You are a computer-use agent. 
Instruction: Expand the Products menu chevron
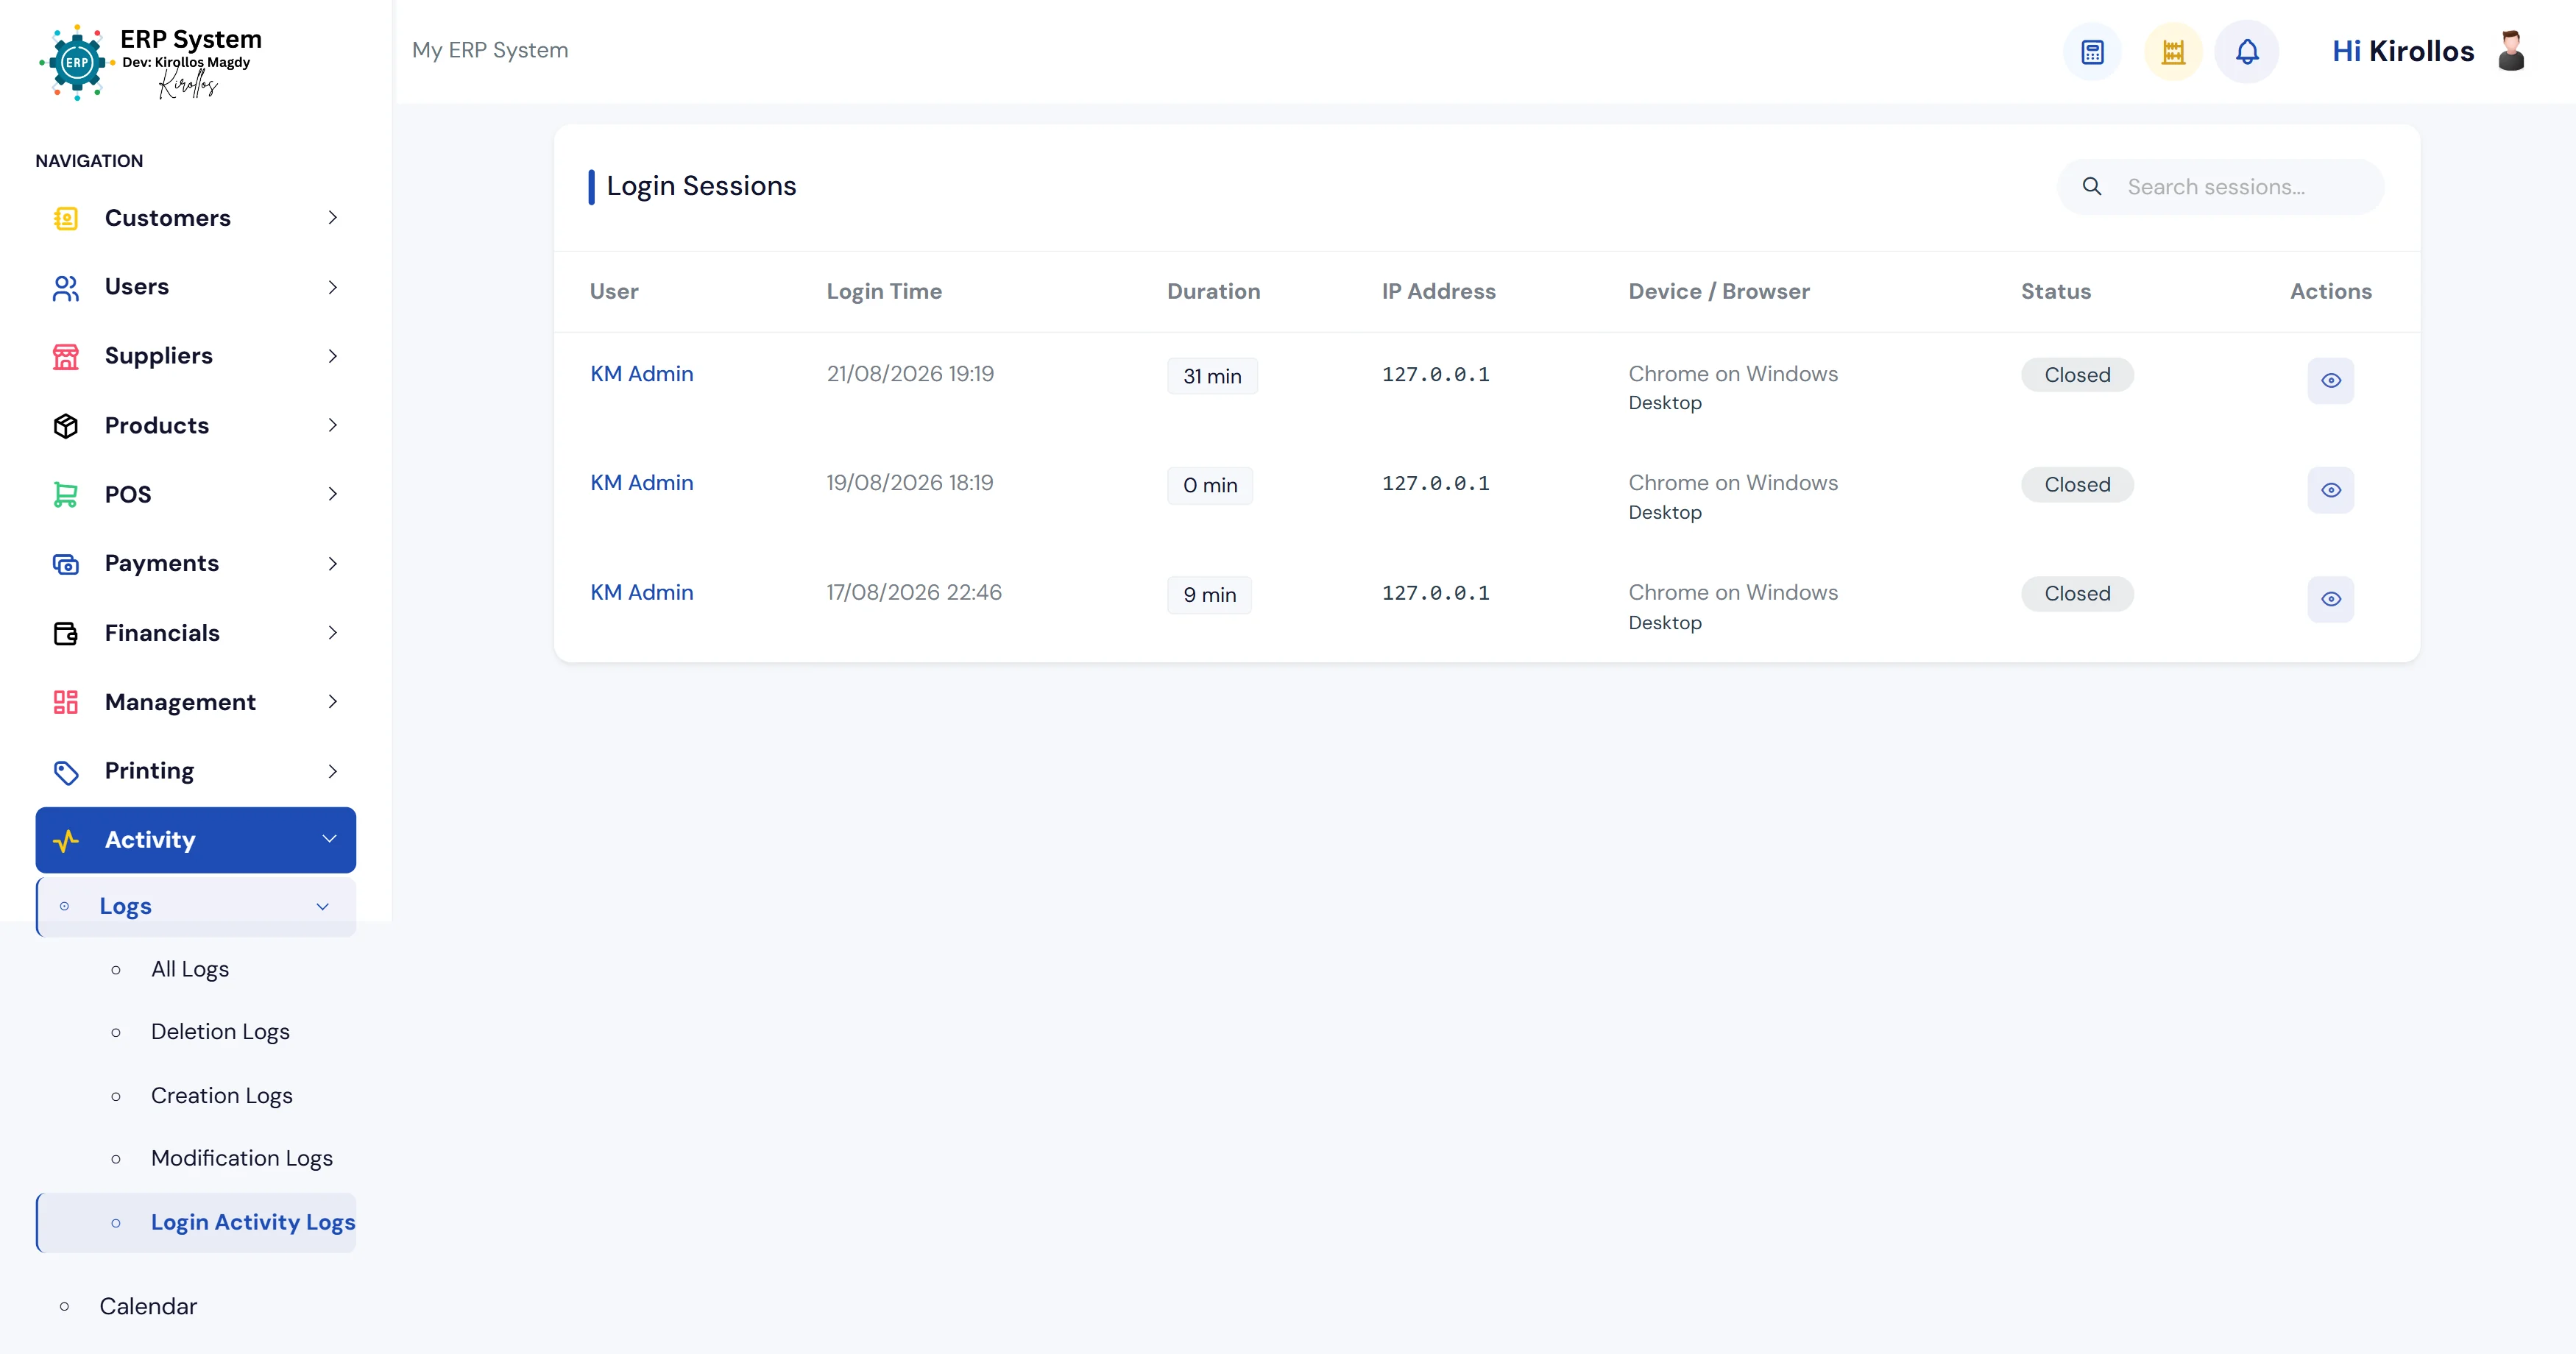[x=333, y=425]
